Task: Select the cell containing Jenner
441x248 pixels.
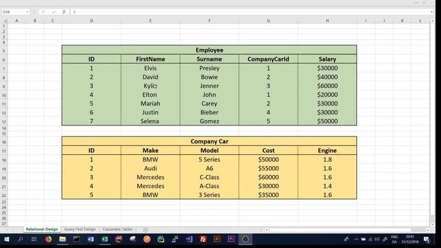Action: click(x=209, y=85)
